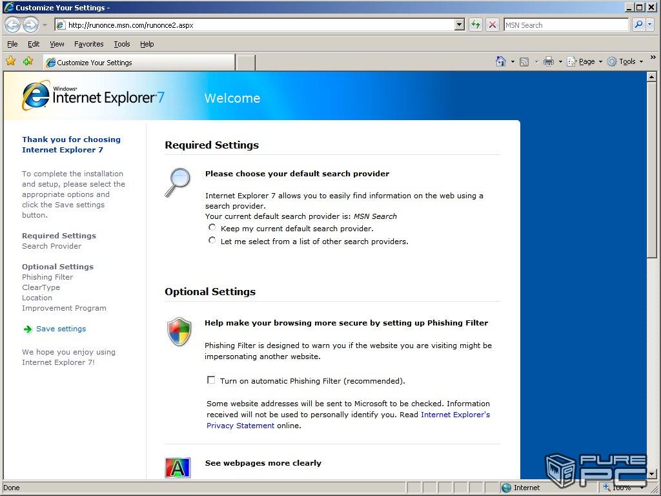Open the View menu
The height and width of the screenshot is (496, 661).
click(57, 44)
